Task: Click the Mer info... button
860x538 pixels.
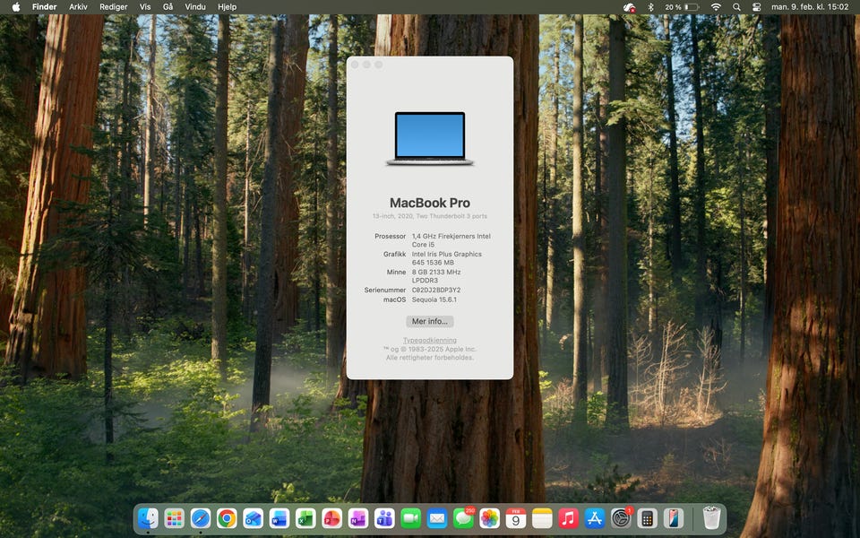Action: 429,321
